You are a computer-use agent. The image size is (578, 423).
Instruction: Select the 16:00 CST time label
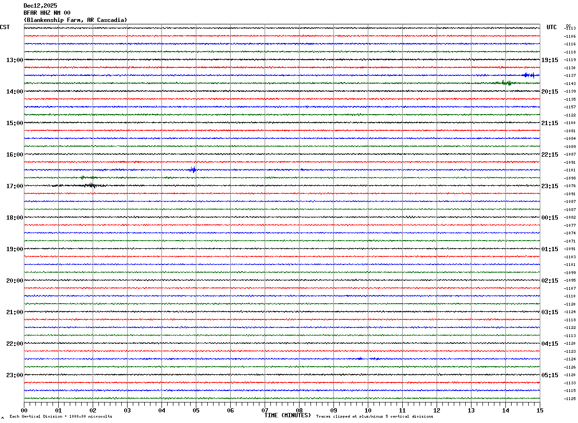14,155
